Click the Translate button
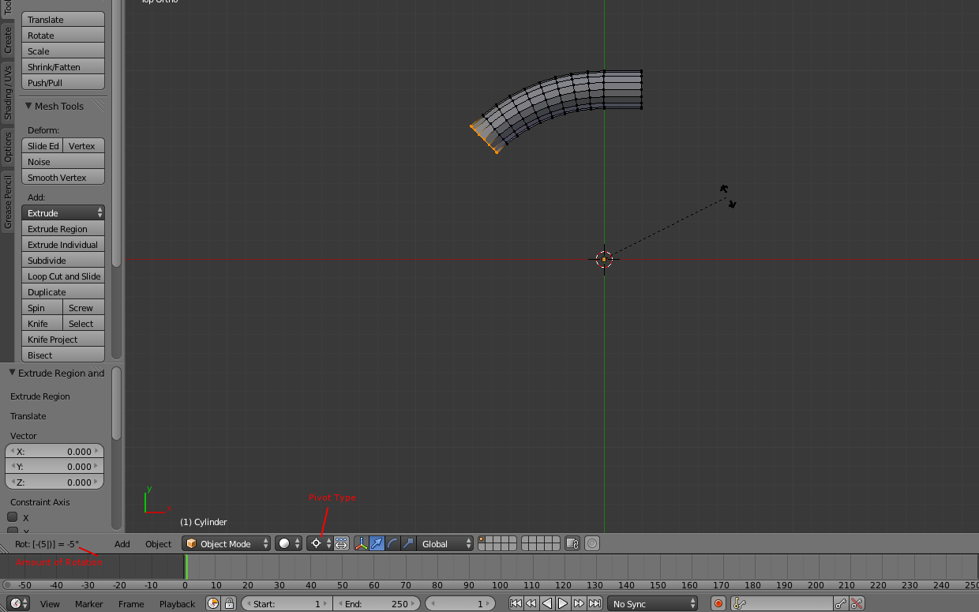 click(x=63, y=19)
